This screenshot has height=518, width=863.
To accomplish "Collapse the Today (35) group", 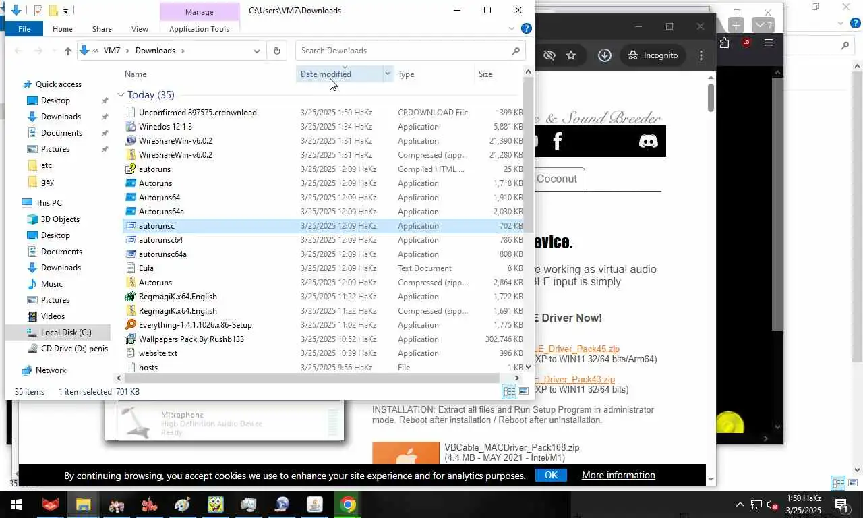I will [x=121, y=95].
